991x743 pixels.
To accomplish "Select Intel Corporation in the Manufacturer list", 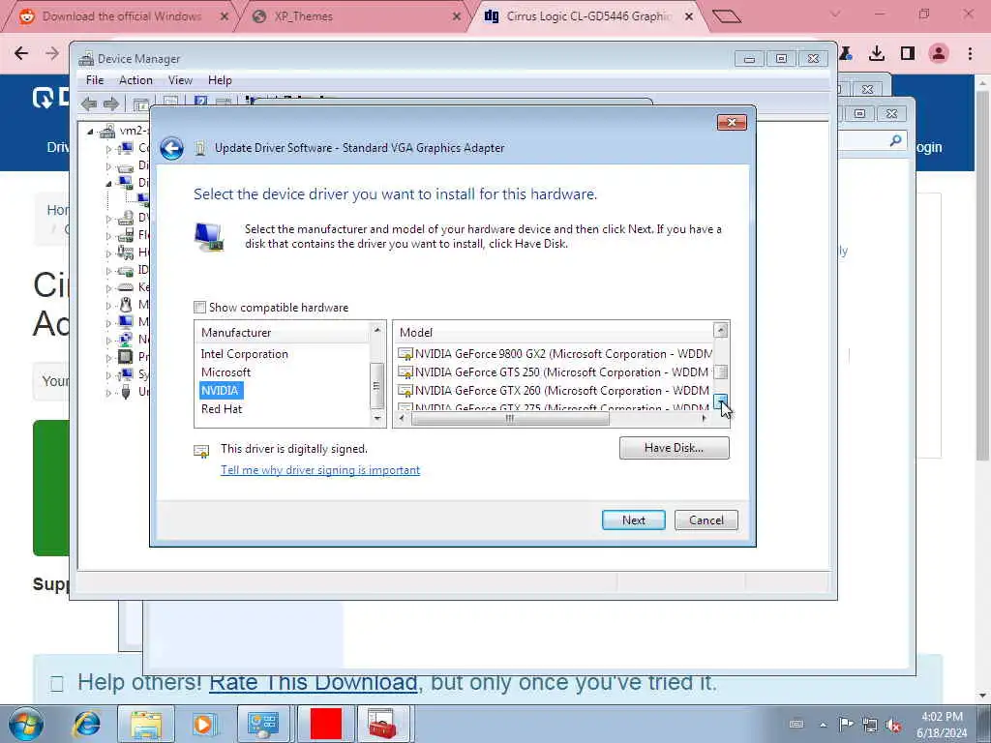I will pos(244,354).
